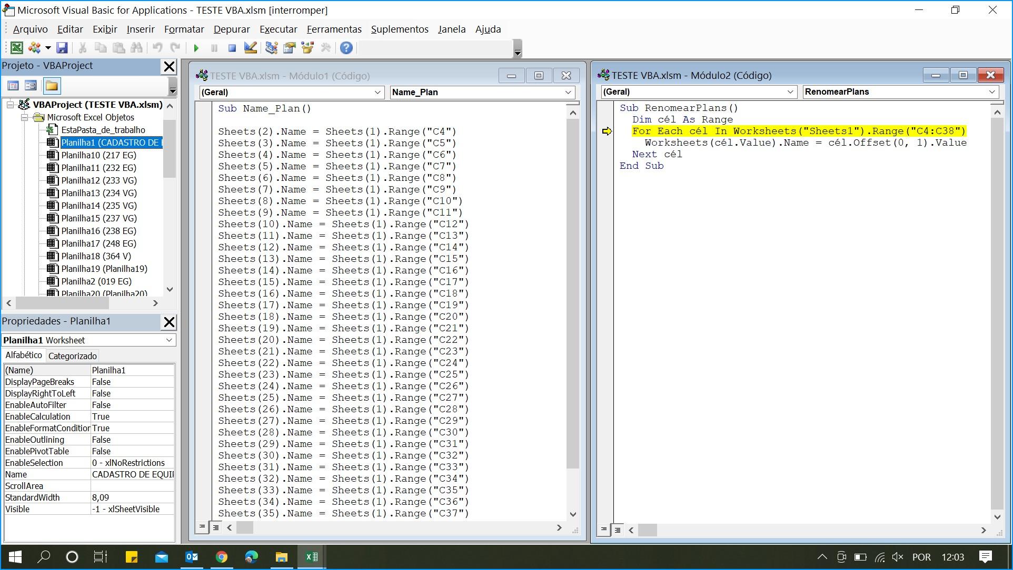Open Módulo2 RenomearPlans procedure dropdown
Screen dimensions: 1013x570
pyautogui.click(x=992, y=92)
